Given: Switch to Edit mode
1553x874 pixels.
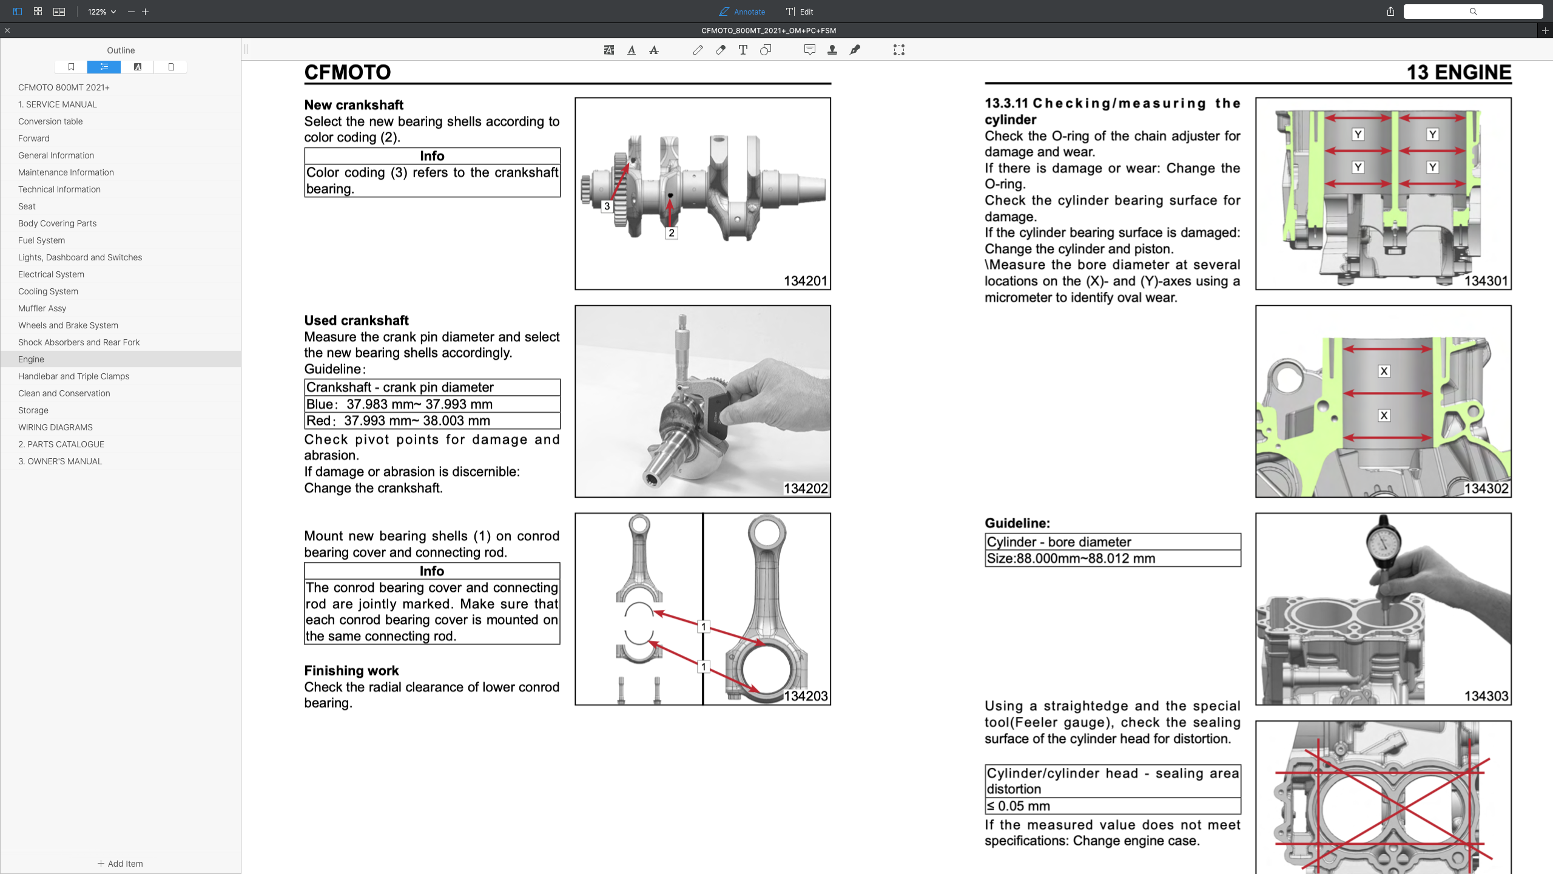Looking at the screenshot, I should (800, 12).
